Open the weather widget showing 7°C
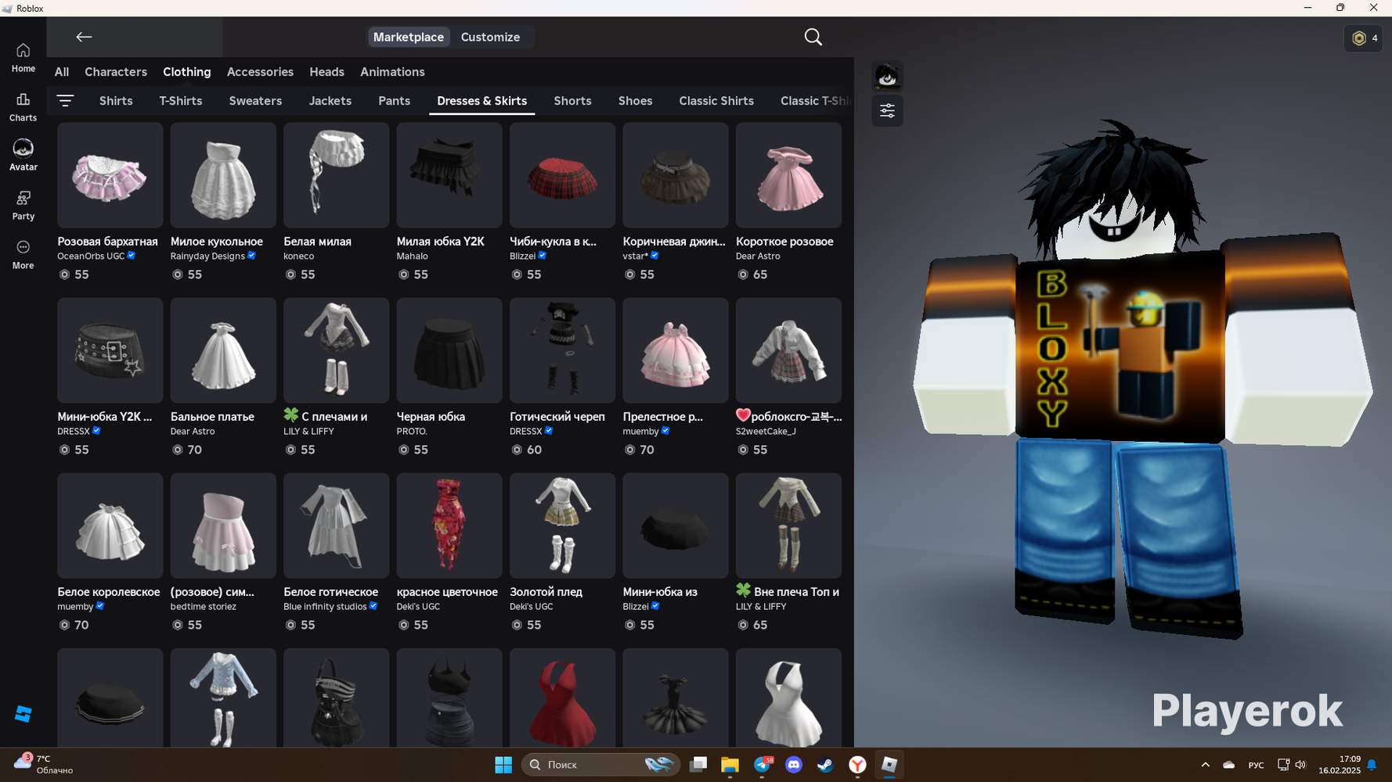Screen dimensions: 1392x782 click(44, 764)
